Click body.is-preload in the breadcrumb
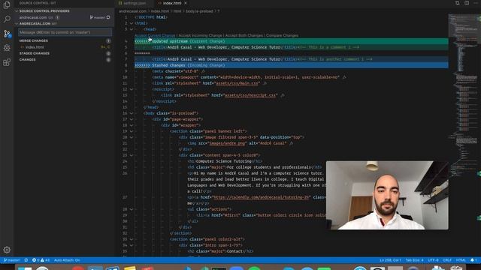Viewport: 481px width, 270px height. click(x=199, y=11)
